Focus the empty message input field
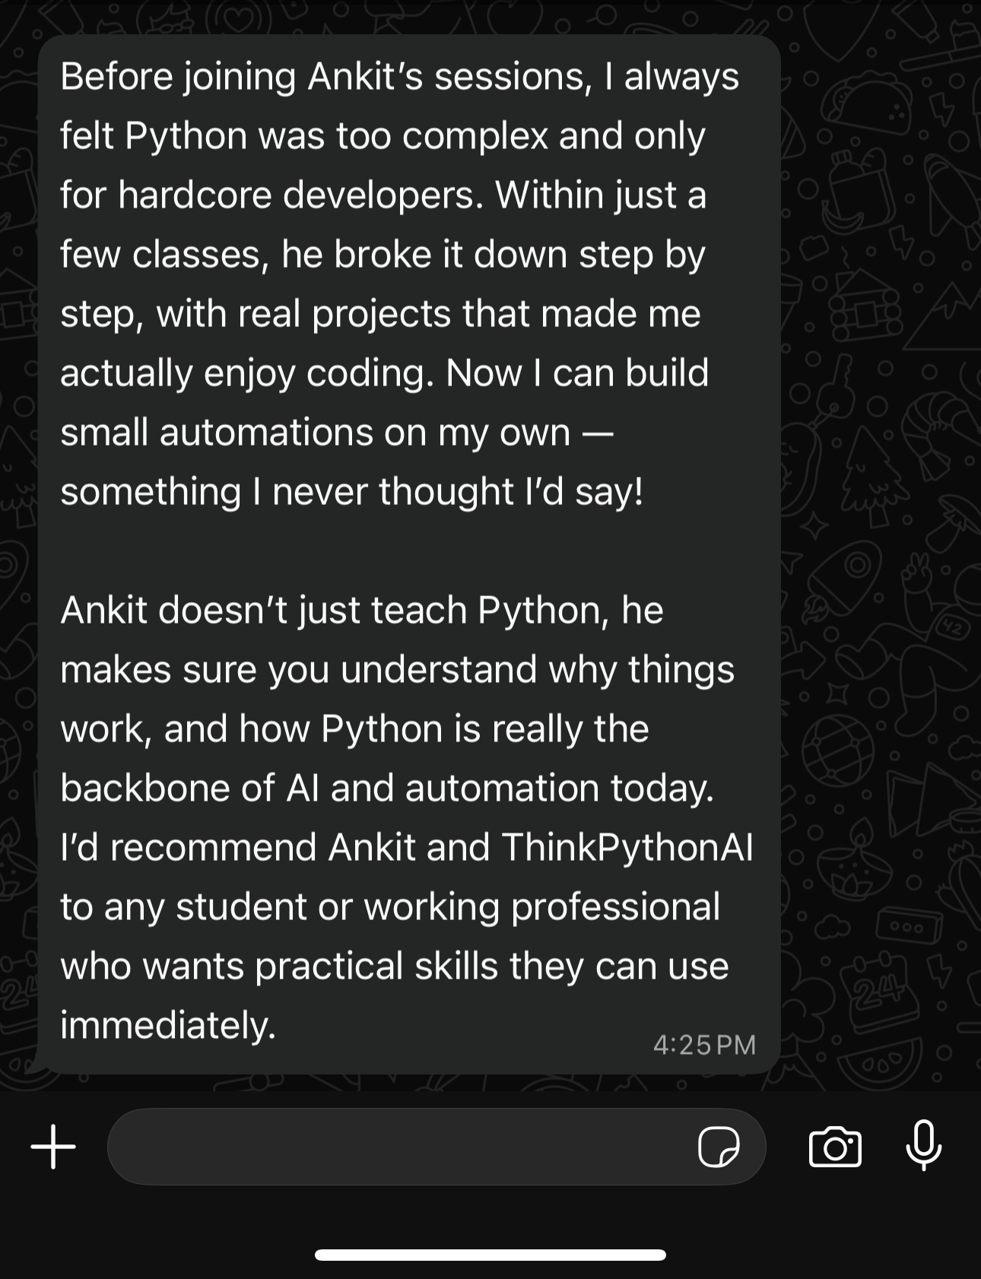Screen dimensions: 981x1279 coord(395,1146)
